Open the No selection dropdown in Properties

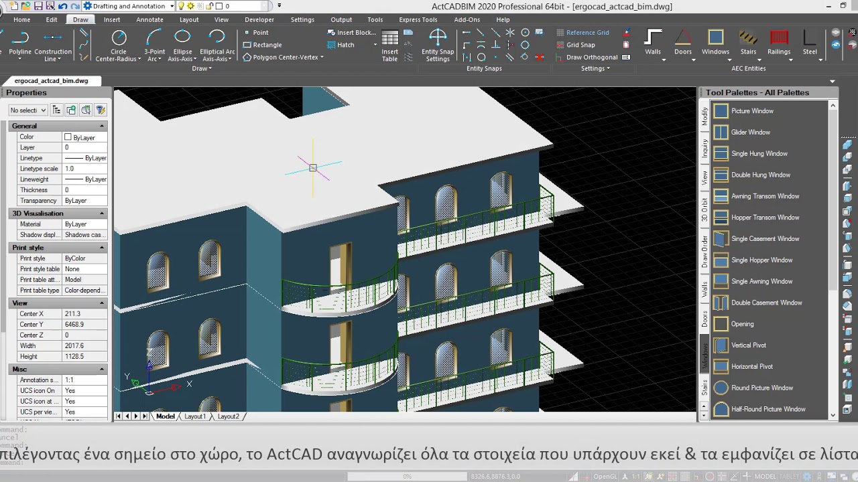(28, 110)
